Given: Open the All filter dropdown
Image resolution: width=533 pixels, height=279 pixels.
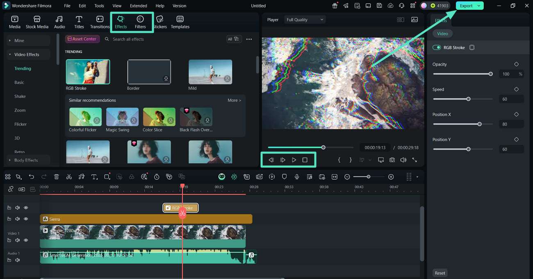Looking at the screenshot, I should point(234,39).
